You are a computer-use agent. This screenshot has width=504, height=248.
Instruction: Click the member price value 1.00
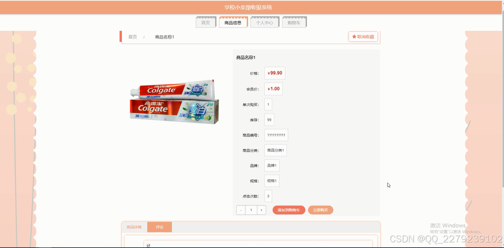tap(273, 89)
